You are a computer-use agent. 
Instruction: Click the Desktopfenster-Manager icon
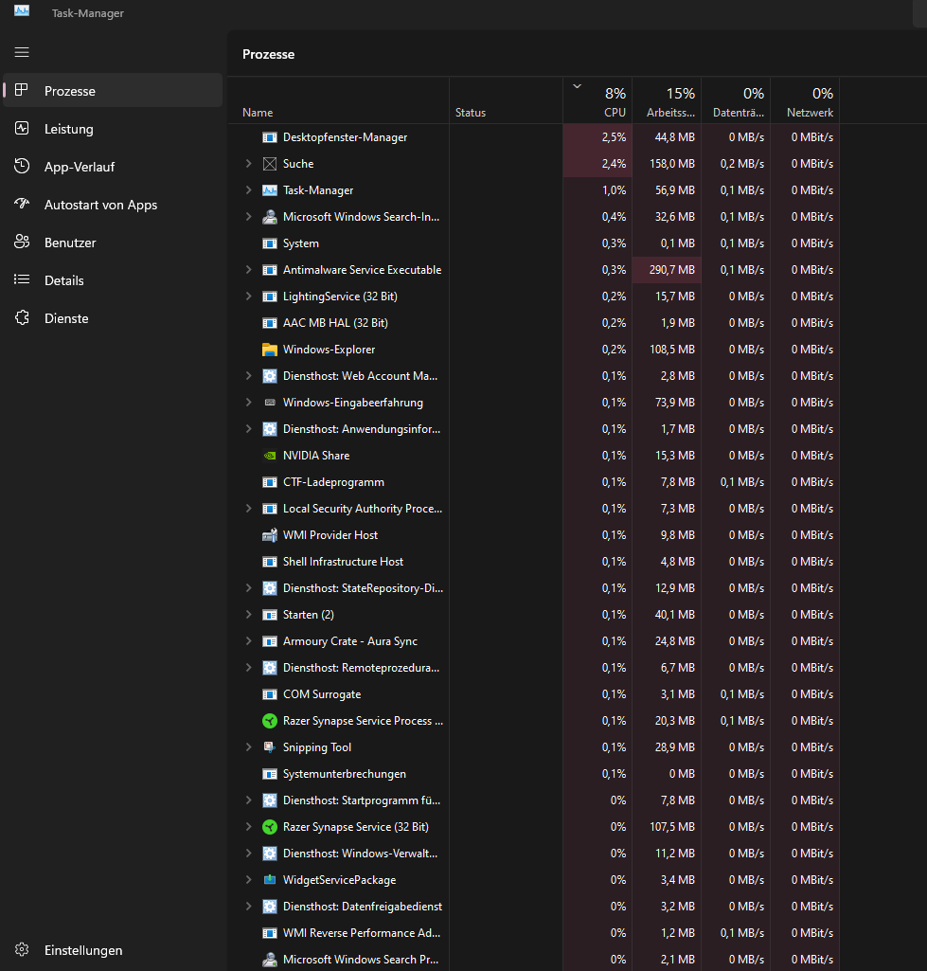(x=270, y=137)
